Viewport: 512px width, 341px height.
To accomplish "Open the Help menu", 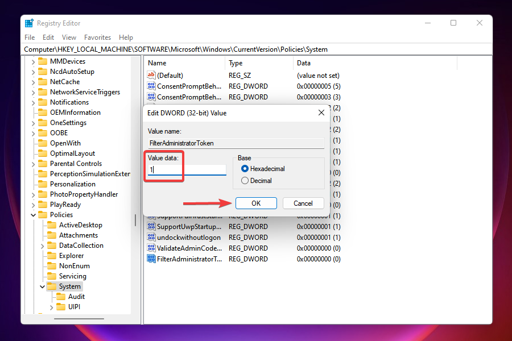I will coord(126,37).
